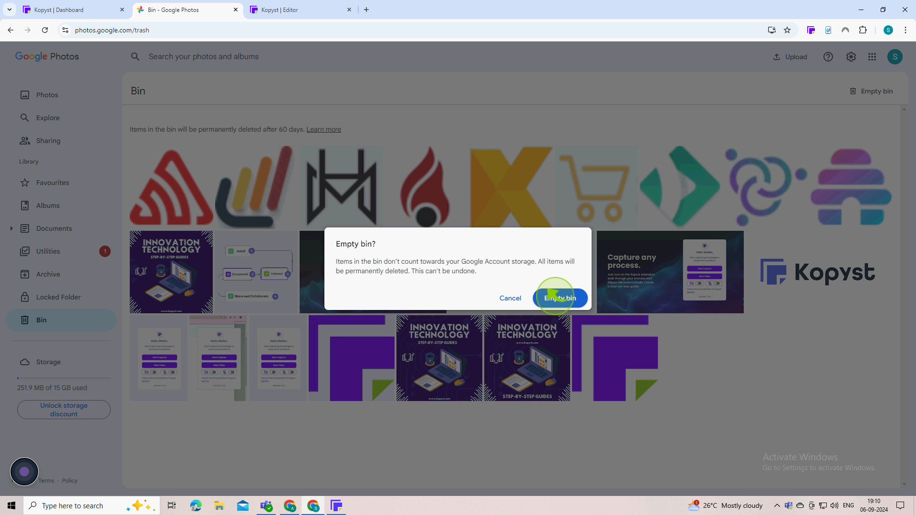The height and width of the screenshot is (515, 916).
Task: Open the Settings gear icon
Action: pyautogui.click(x=851, y=57)
